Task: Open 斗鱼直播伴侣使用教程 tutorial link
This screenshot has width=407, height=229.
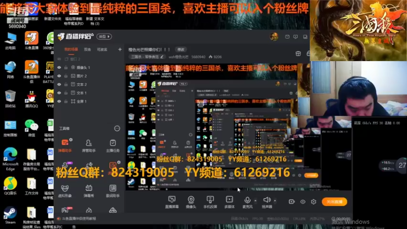Action: pyautogui.click(x=79, y=219)
